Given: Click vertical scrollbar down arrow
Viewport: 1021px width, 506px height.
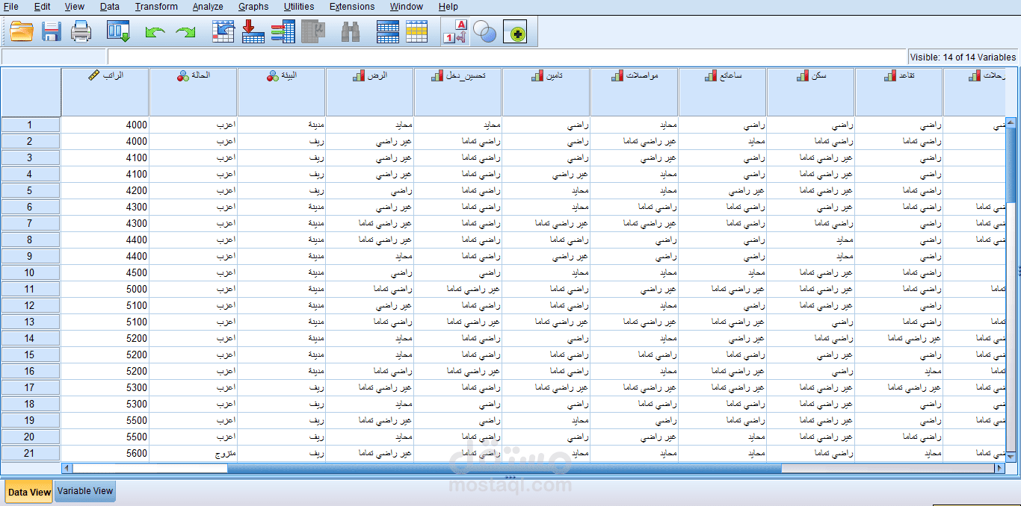Looking at the screenshot, I should [1011, 457].
